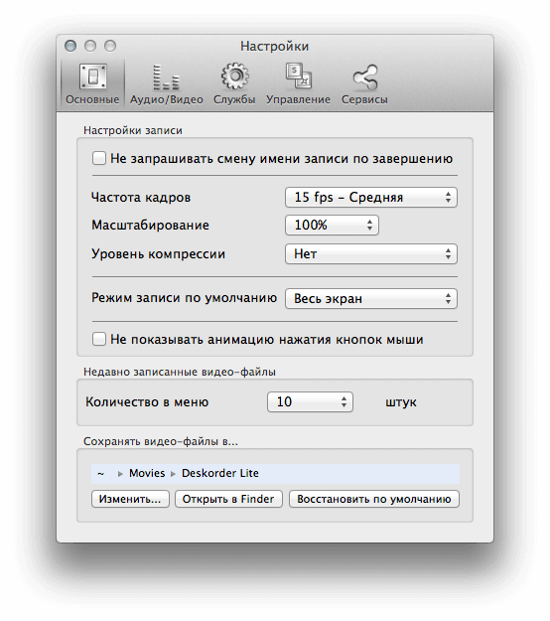Click the gray minimize window button
The image size is (550, 621).
pos(90,46)
